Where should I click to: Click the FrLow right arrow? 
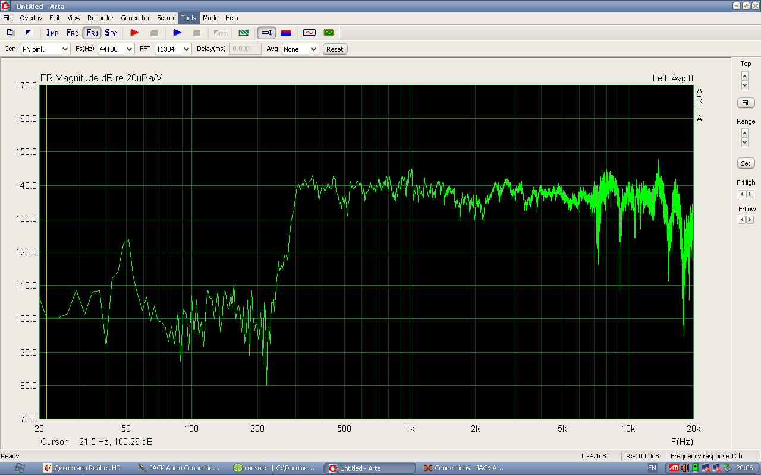pyautogui.click(x=750, y=220)
